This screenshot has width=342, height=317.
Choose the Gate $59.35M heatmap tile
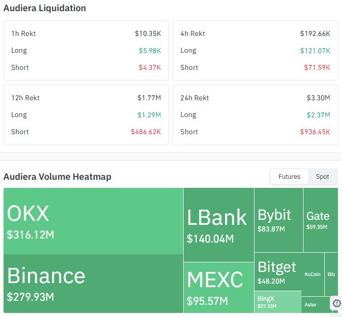[x=321, y=220]
